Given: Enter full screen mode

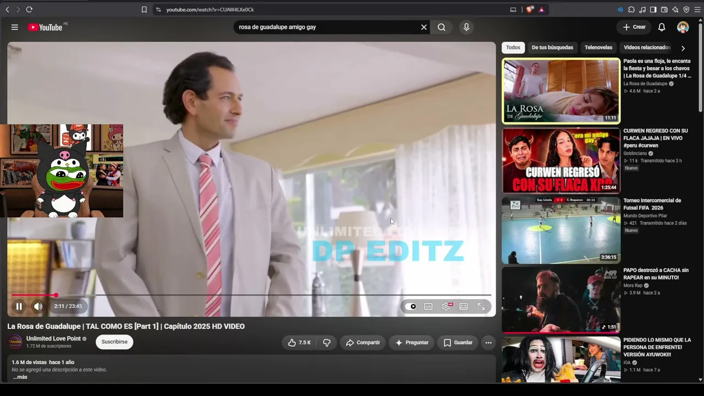Looking at the screenshot, I should pos(481,306).
